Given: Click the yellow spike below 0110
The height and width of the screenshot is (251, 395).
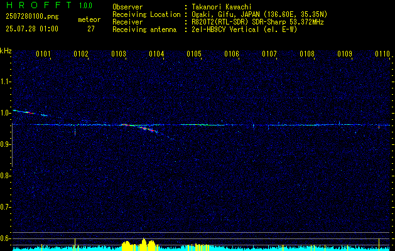Looking at the screenshot, I should click(379, 244).
